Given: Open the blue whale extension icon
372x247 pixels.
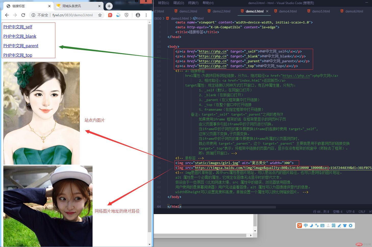Looking at the screenshot, I should click(x=118, y=15).
